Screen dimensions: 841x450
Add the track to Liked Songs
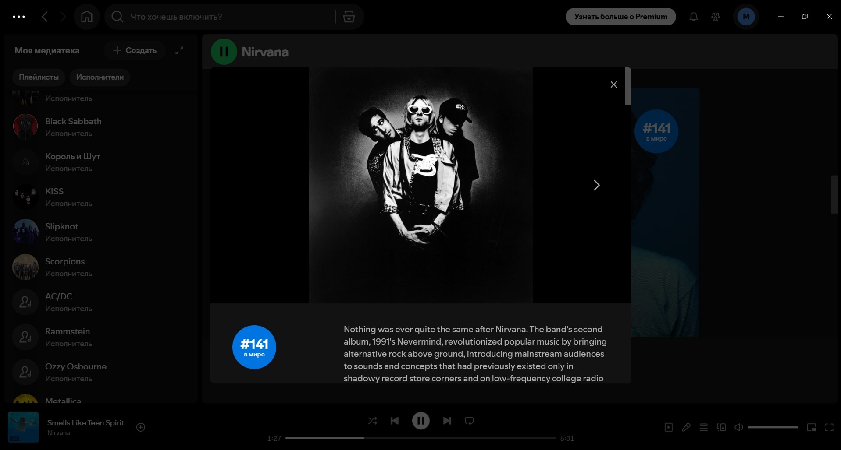tap(141, 427)
